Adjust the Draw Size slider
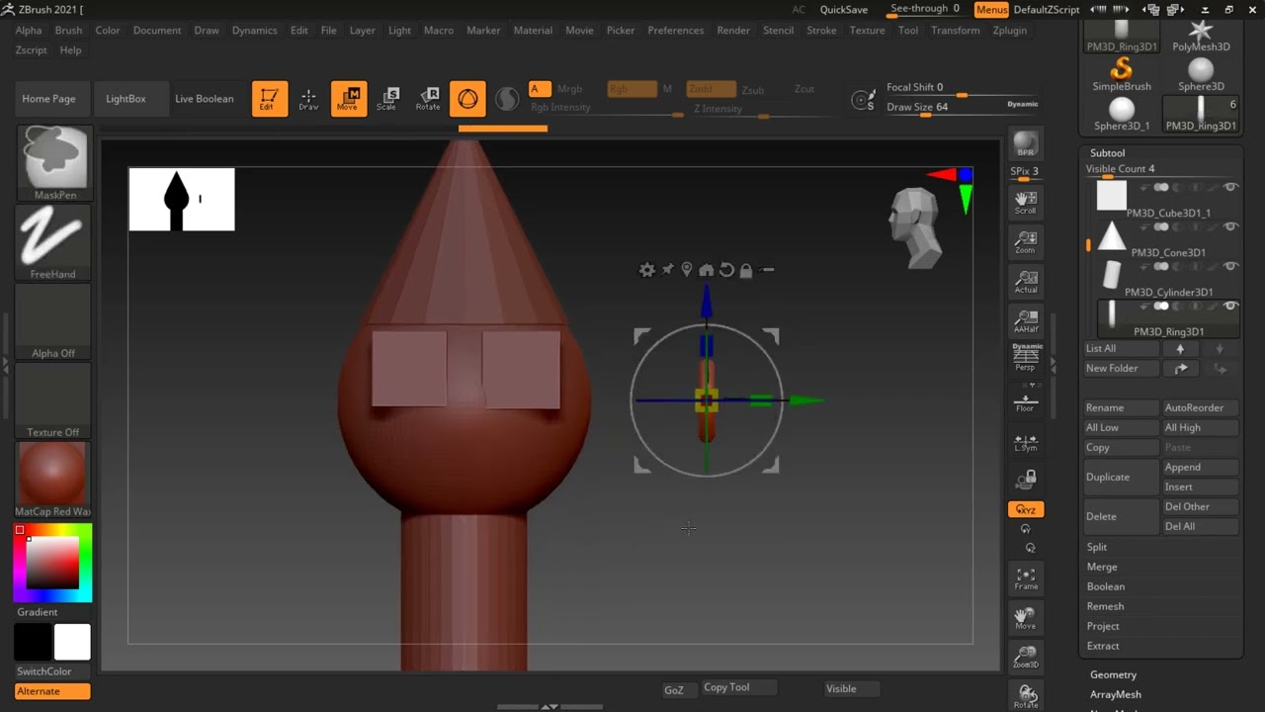Screen dimensions: 1265x712 [x=962, y=109]
